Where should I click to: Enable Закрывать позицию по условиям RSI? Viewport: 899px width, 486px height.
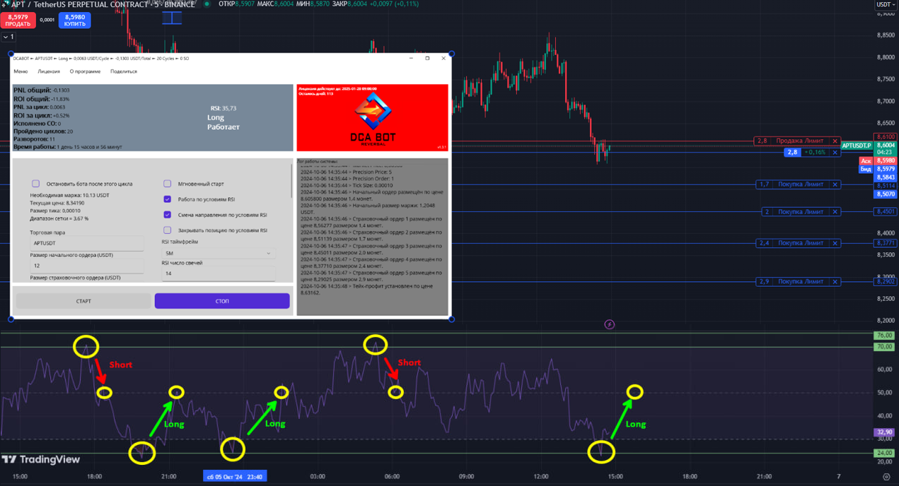click(x=167, y=230)
